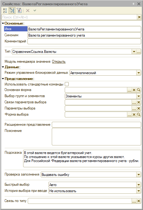Click the empty Комментарий field
143x210 pixels.
point(84,42)
